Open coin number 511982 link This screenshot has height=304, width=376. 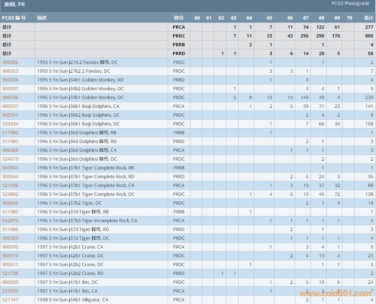tap(10, 133)
